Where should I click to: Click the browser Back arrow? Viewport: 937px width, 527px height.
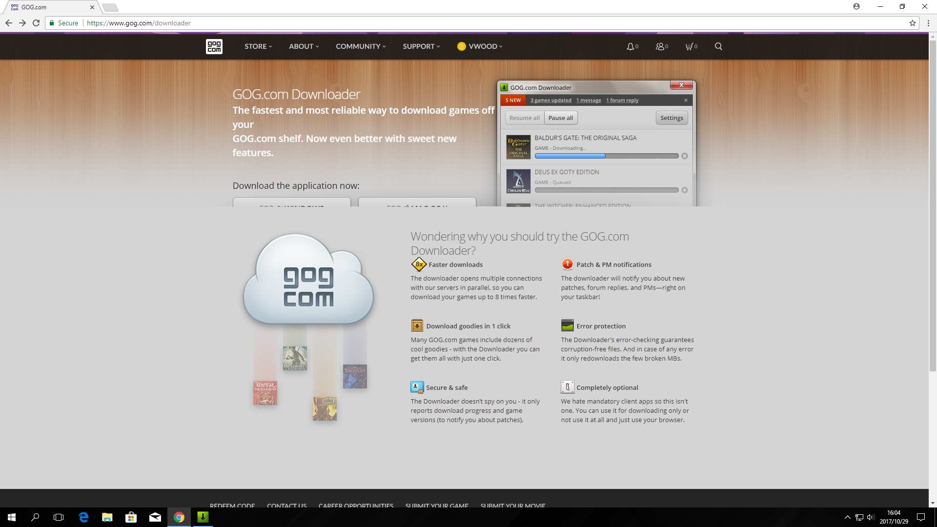pos(8,23)
